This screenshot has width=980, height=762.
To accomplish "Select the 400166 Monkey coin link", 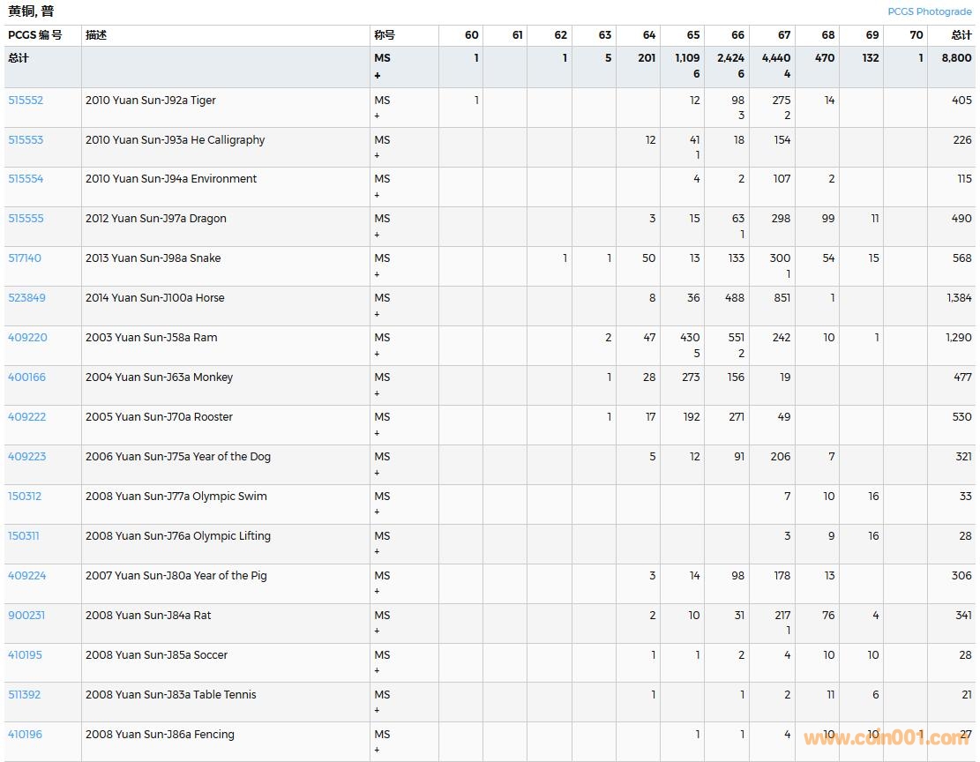I will pos(26,377).
